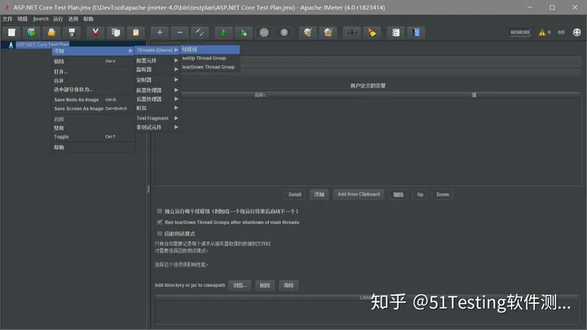This screenshot has height=330, width=587.
Task: Start the test with green play icon
Action: [x=223, y=33]
